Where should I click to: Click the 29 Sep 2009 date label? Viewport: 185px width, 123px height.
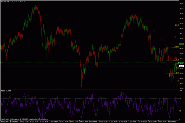point(4,122)
